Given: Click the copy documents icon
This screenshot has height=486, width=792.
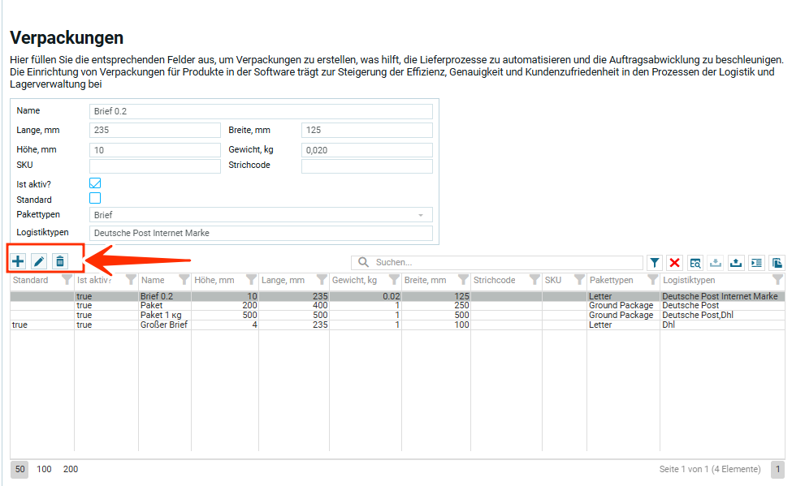Looking at the screenshot, I should 777,263.
